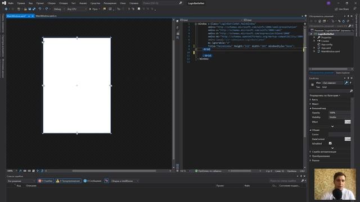The image size is (360, 202).
Task: Switch to Team Explorer tab
Action: 343,73
